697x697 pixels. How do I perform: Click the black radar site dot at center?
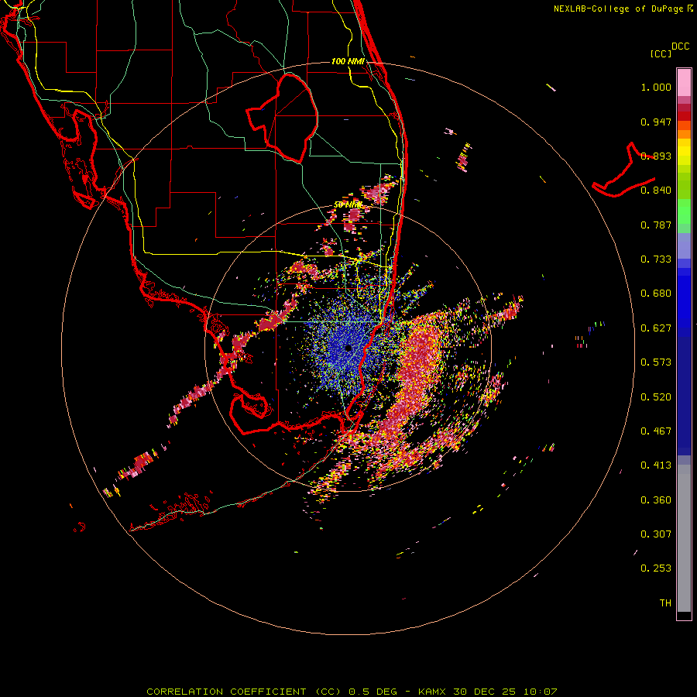click(x=348, y=348)
